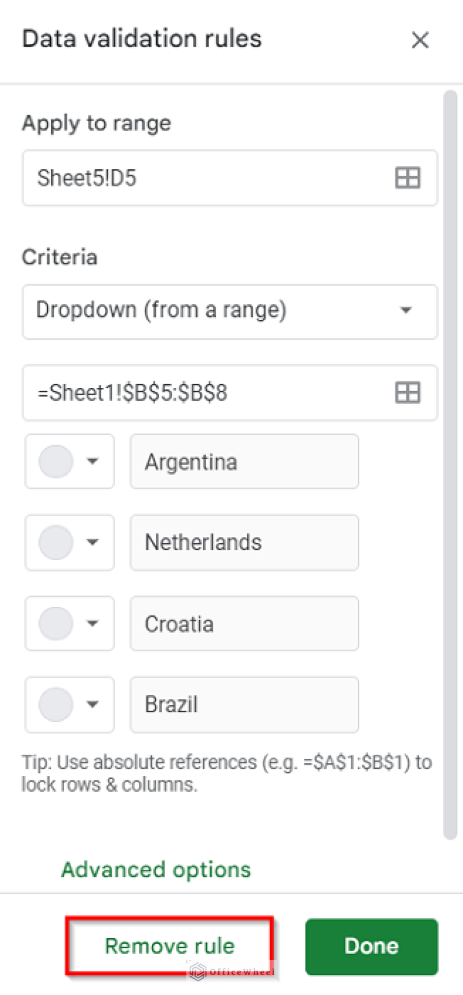This screenshot has width=463, height=995.
Task: Expand the color dropdown arrow beside Argentina
Action: click(92, 461)
